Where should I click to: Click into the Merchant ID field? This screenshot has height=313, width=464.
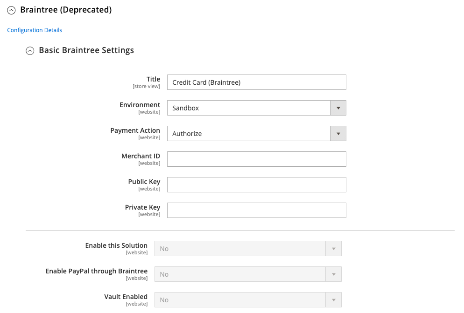pyautogui.click(x=257, y=159)
